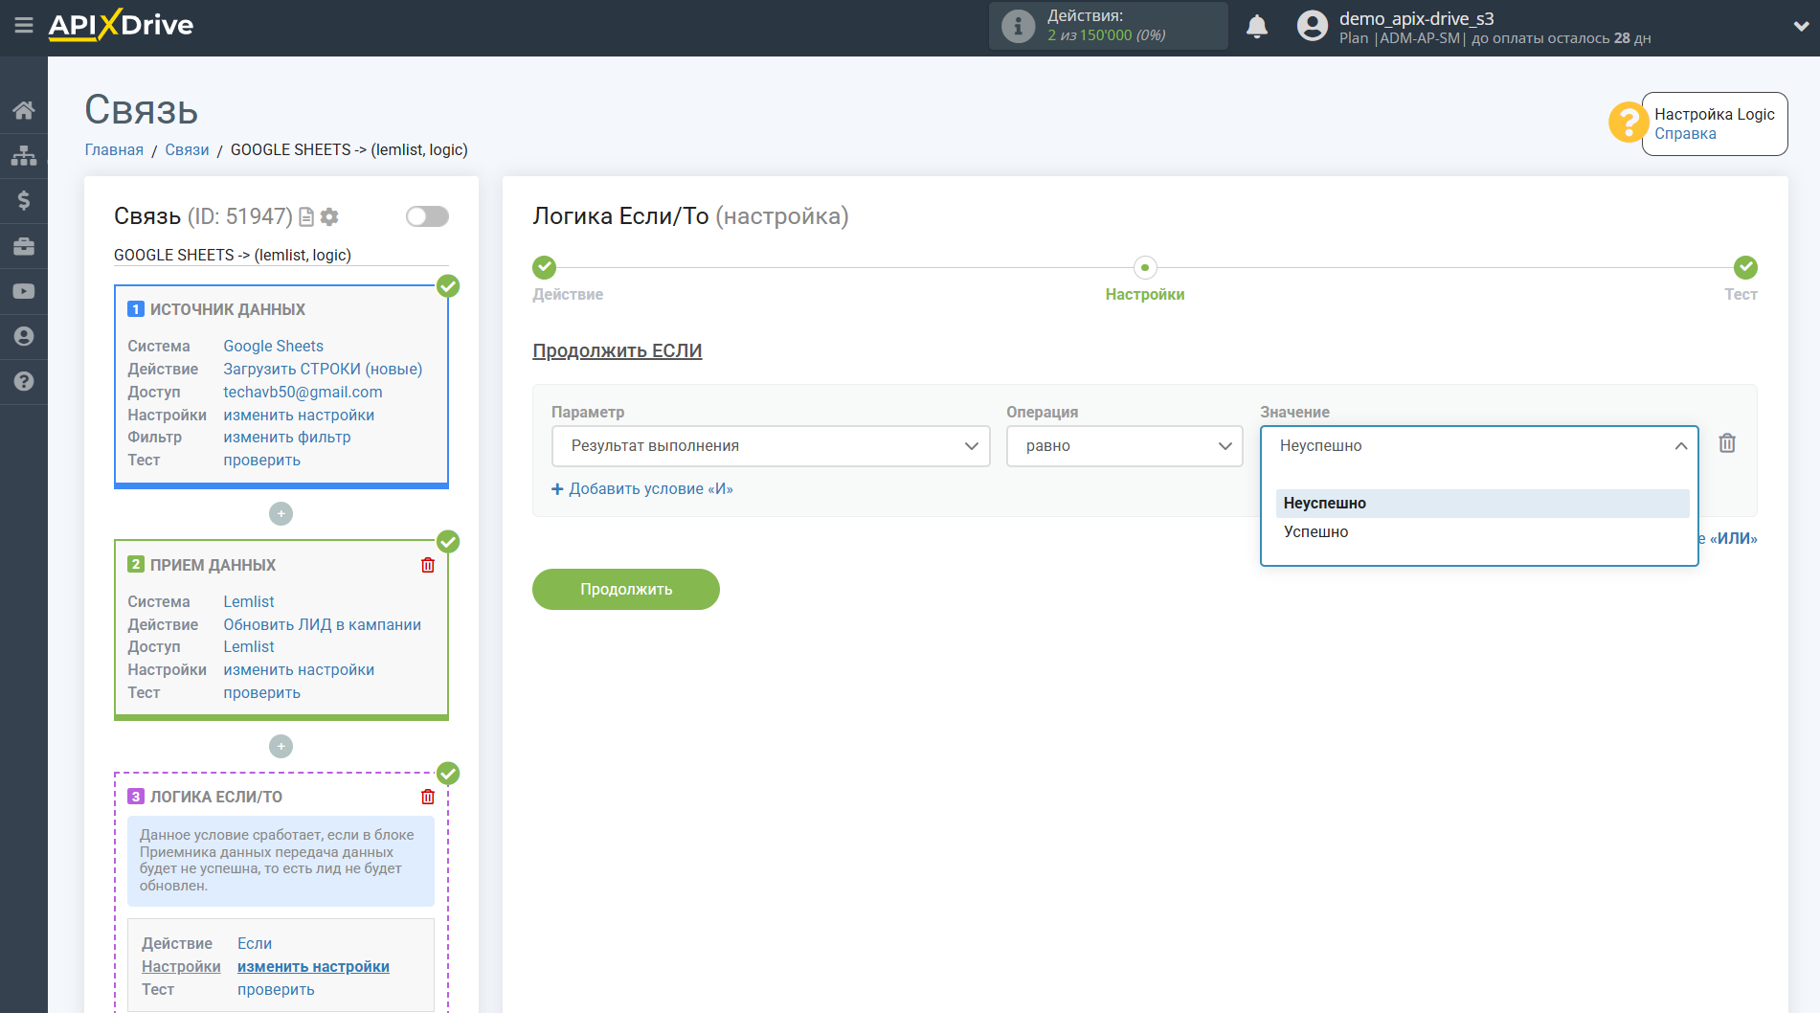Expand the account menu chevron

click(x=1801, y=27)
